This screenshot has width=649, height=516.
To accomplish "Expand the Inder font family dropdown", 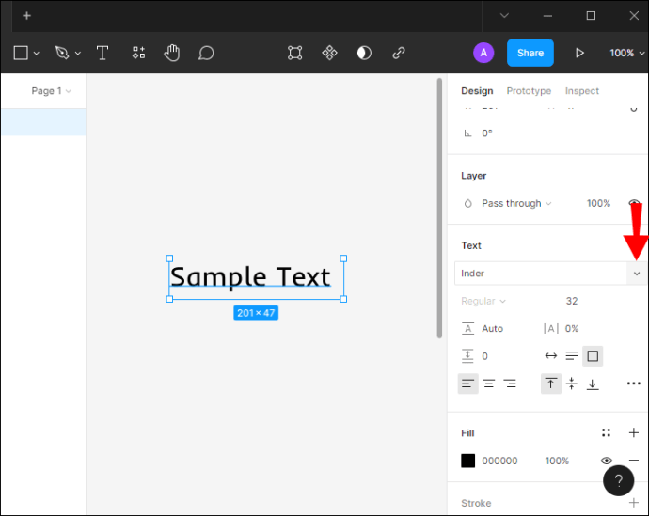I will tap(637, 274).
